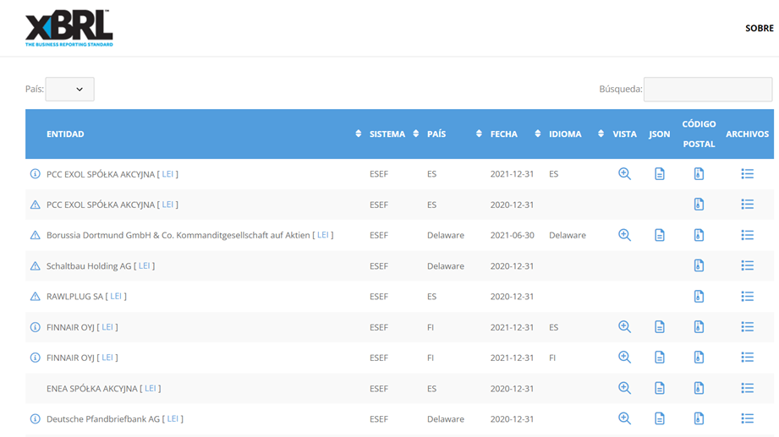
Task: Sort table by Sistema column header
Action: 393,134
